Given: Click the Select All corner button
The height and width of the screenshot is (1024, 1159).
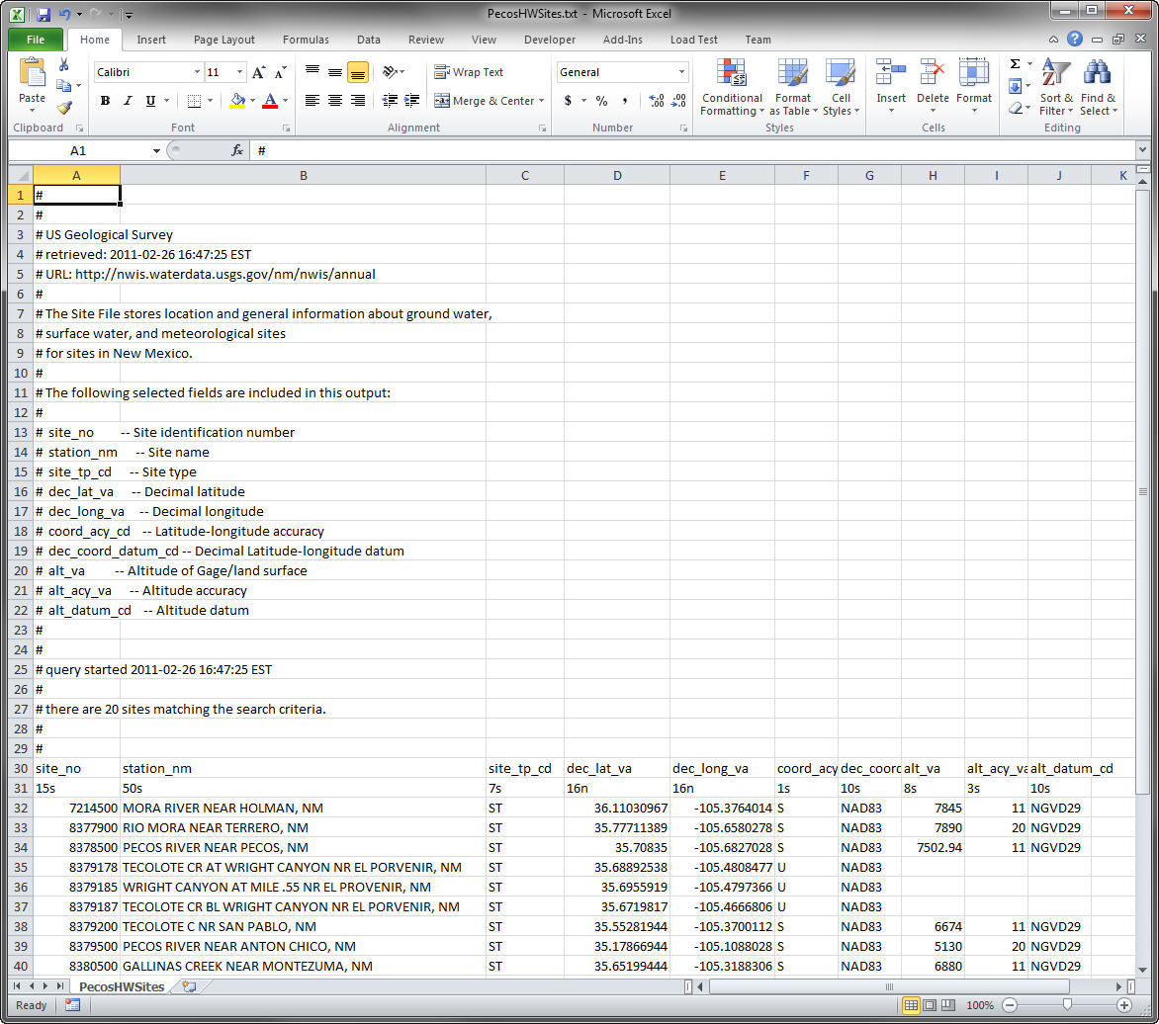Looking at the screenshot, I should [x=21, y=175].
